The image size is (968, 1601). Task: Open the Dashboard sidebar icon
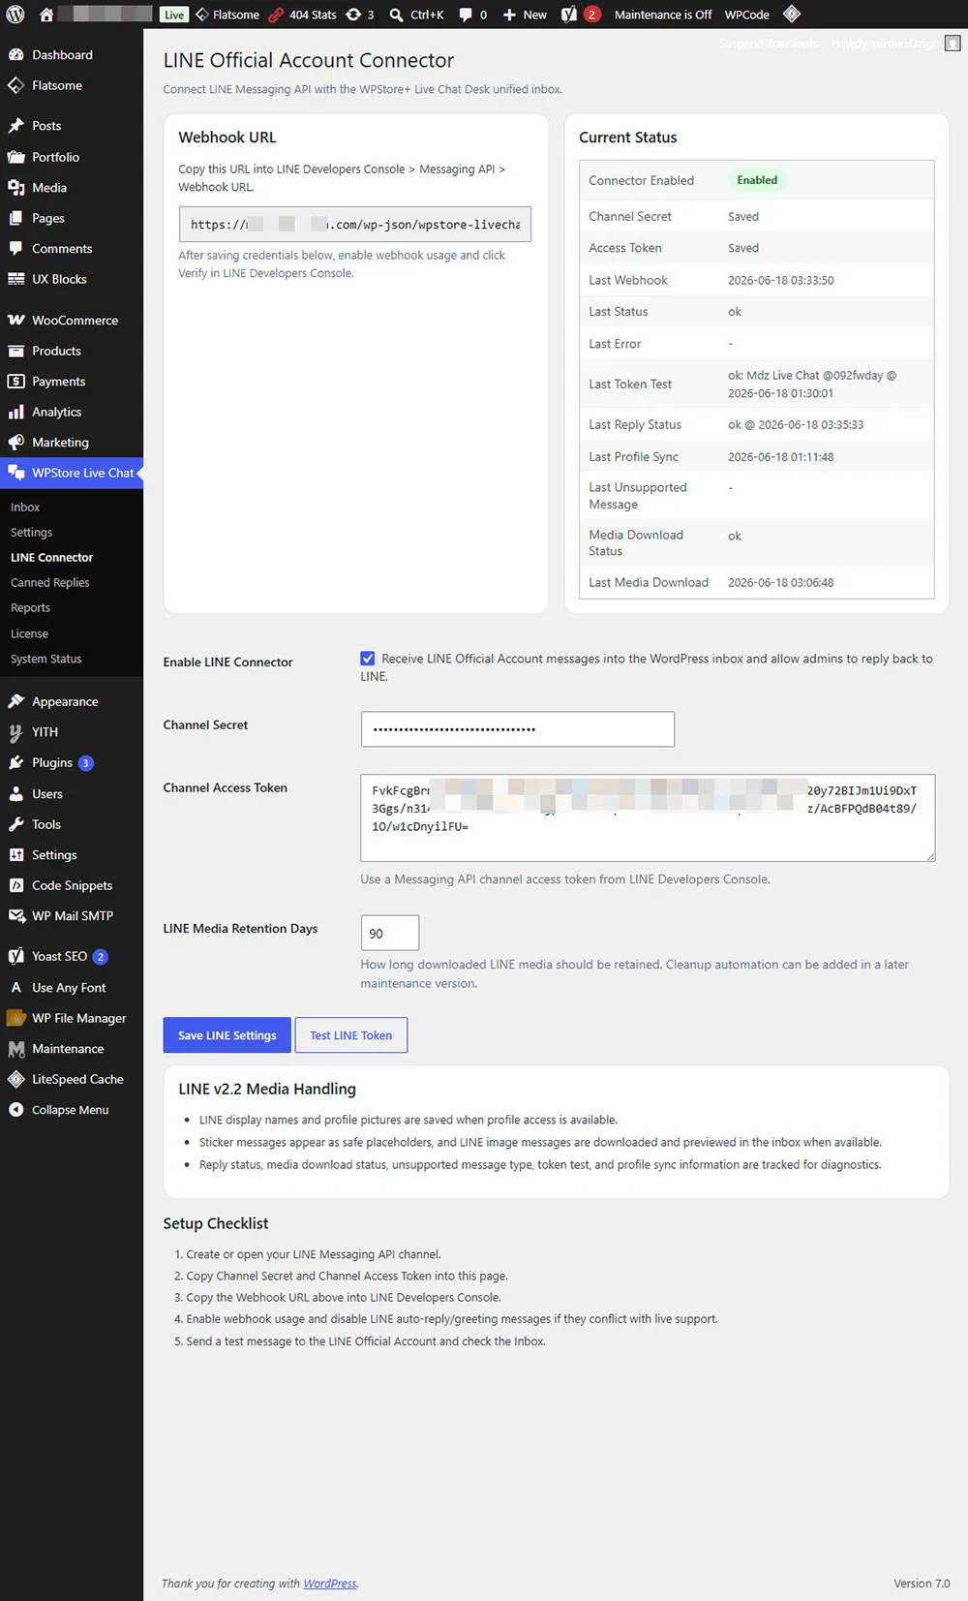click(15, 55)
